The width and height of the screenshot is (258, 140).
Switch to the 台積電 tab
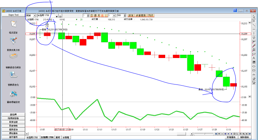[66, 137]
